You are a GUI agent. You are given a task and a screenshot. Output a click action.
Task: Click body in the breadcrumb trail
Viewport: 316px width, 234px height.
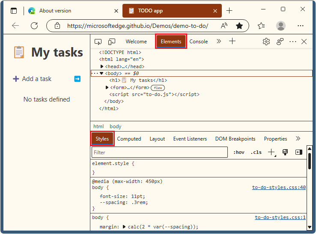(x=116, y=126)
